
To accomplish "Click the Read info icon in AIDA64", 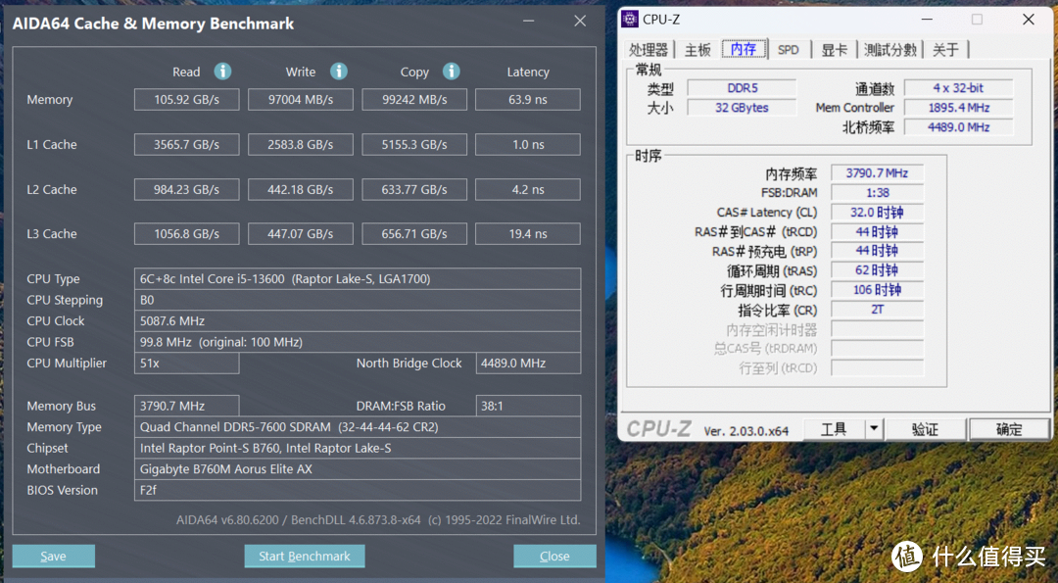I will (x=222, y=71).
